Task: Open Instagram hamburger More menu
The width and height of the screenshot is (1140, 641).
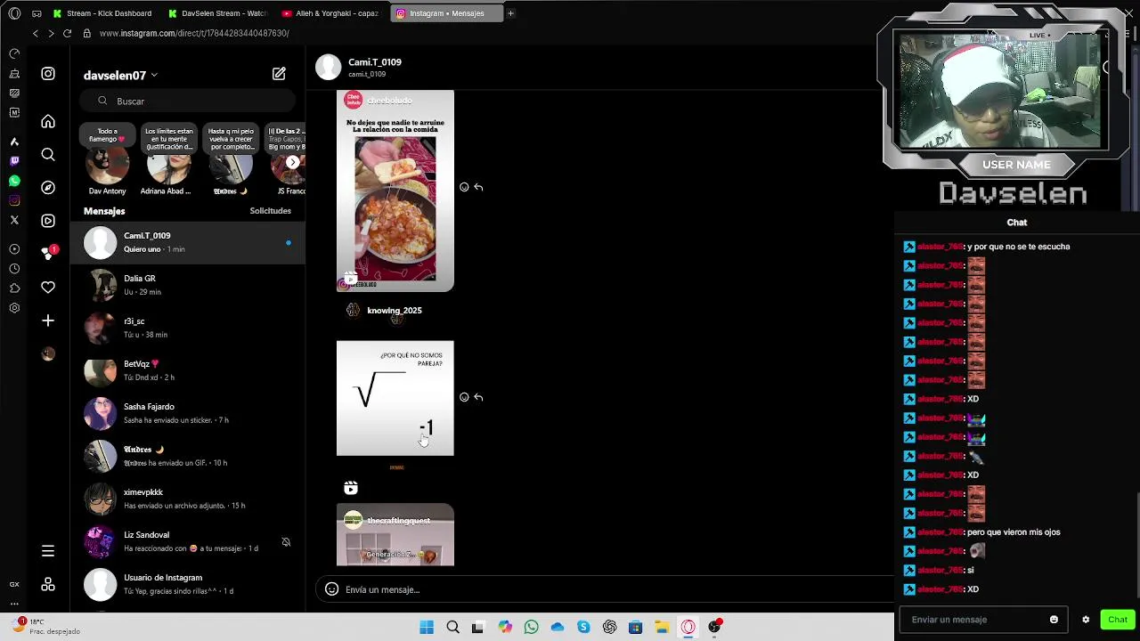Action: pos(48,551)
